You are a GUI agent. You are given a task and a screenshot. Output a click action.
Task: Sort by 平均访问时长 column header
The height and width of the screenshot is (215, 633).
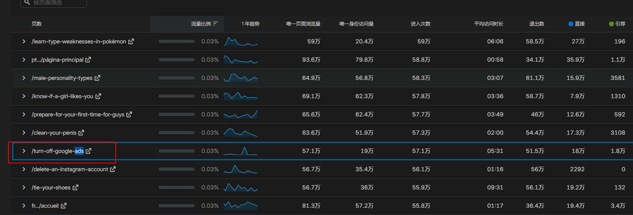[488, 24]
